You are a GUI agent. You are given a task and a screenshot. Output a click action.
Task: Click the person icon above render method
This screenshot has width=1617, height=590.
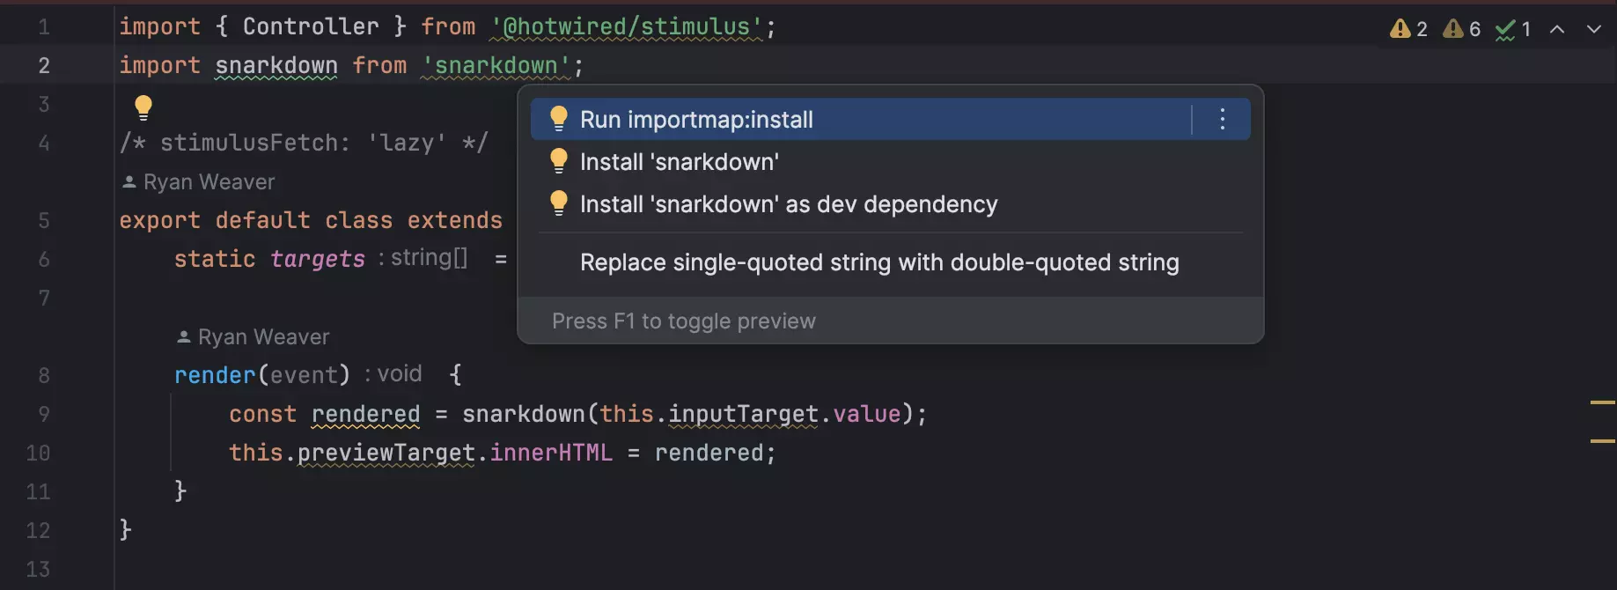[183, 337]
